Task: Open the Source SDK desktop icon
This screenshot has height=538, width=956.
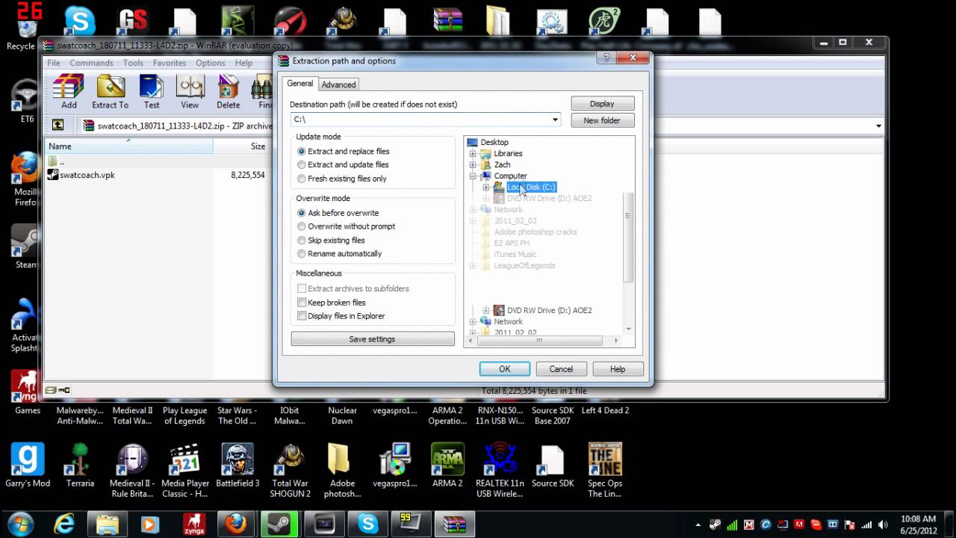Action: (x=553, y=466)
